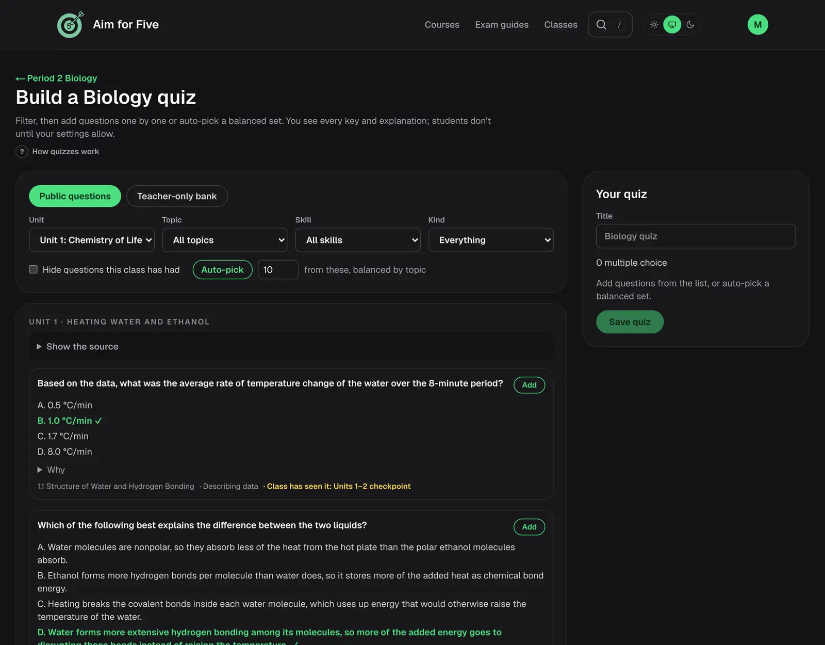Click Class has seen it checkpoint note
Viewport: 825px width, 645px height.
tap(339, 487)
